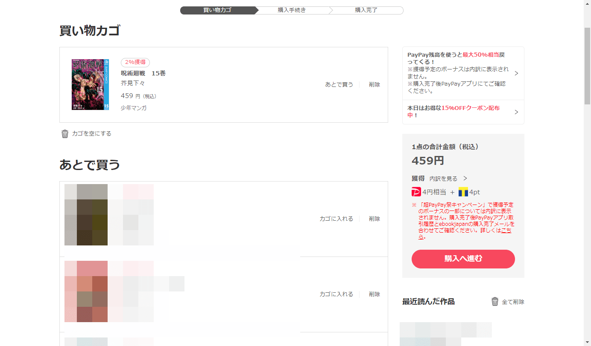Delete the second saved-for-later item
The width and height of the screenshot is (591, 346).
[x=374, y=294]
